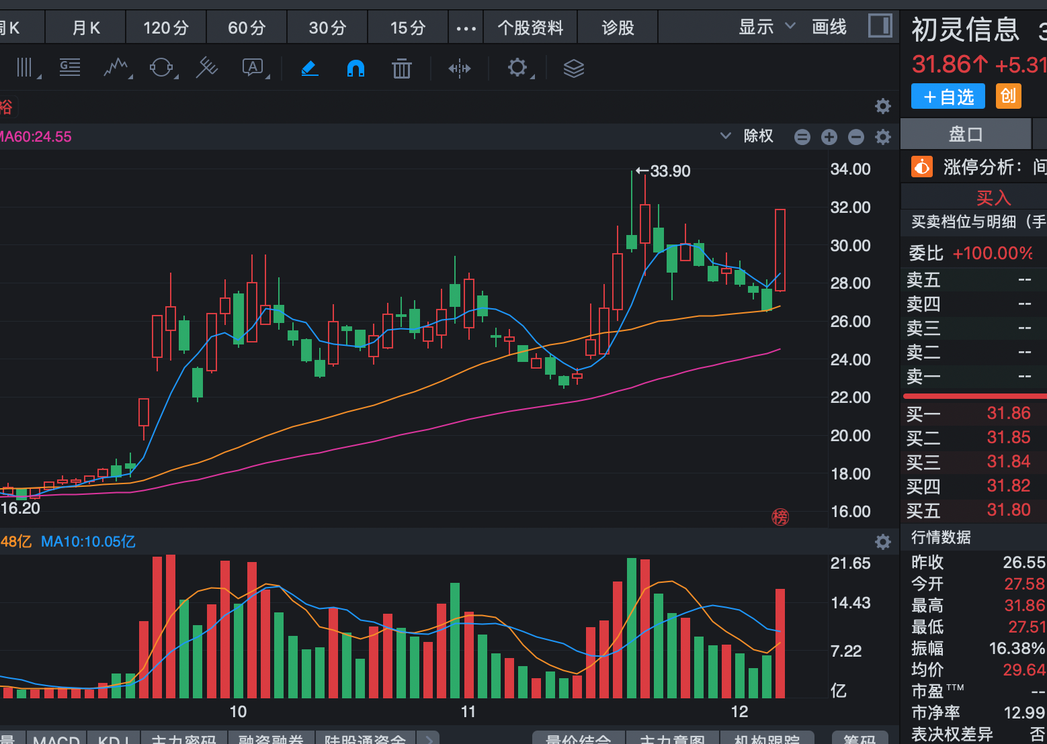Screen dimensions: 1047x744
Task: Select the circle shape drawing tool
Action: coord(161,67)
